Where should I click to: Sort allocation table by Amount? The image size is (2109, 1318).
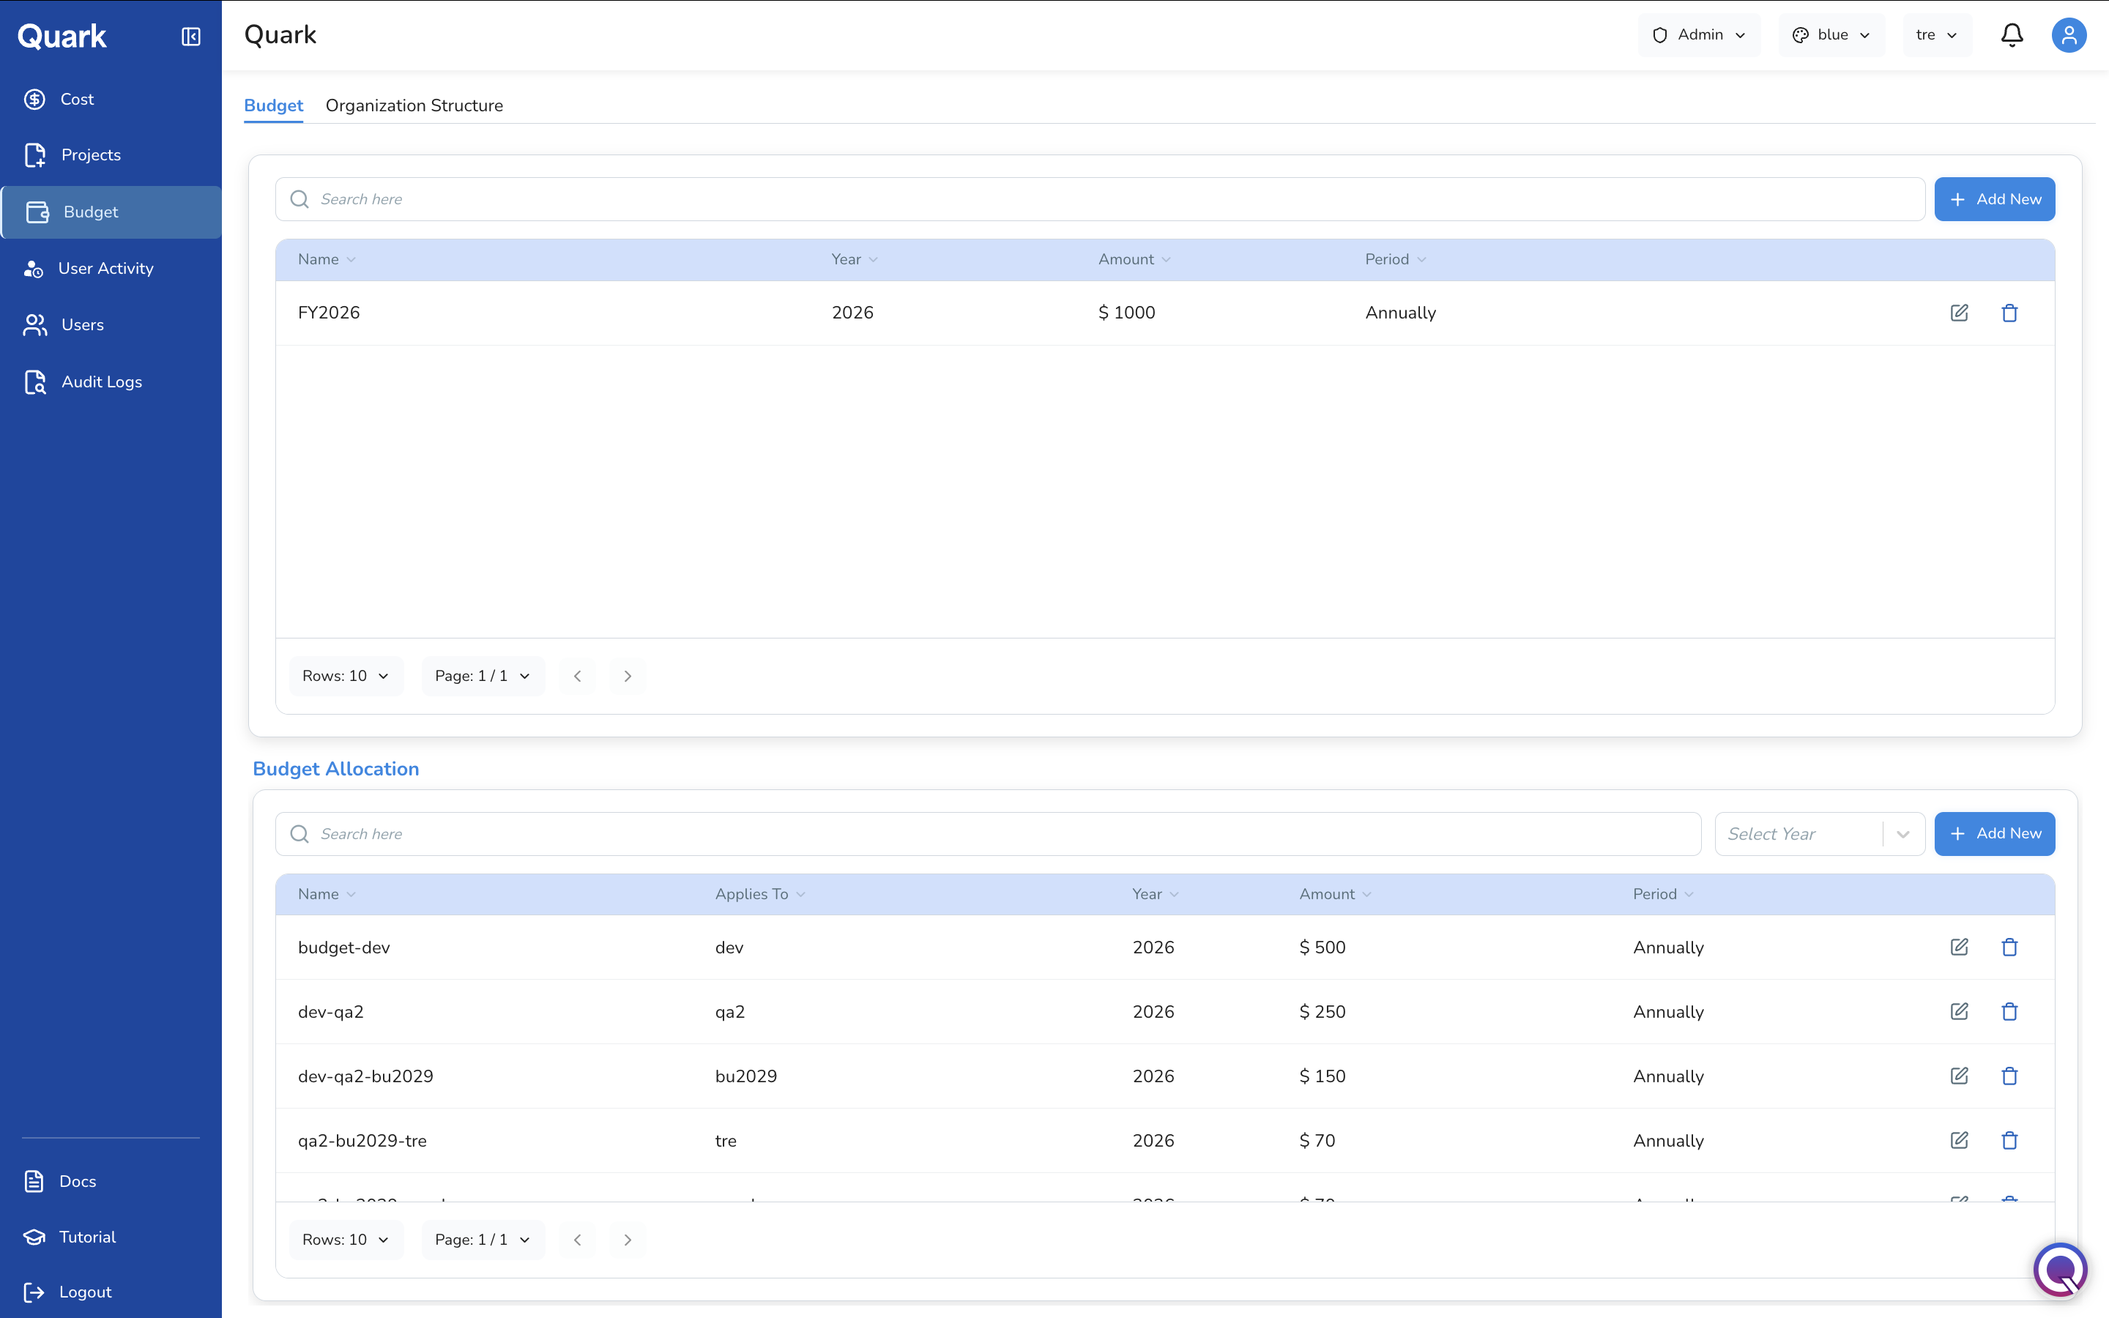1335,894
